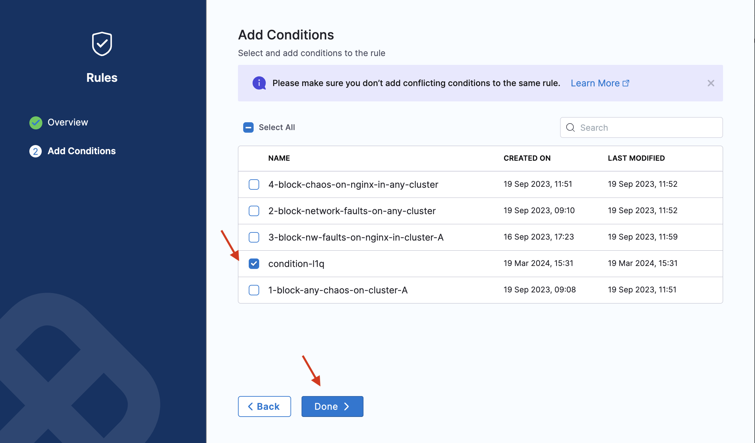Click the purple info icon in banner
This screenshot has height=443, width=755.
point(259,83)
